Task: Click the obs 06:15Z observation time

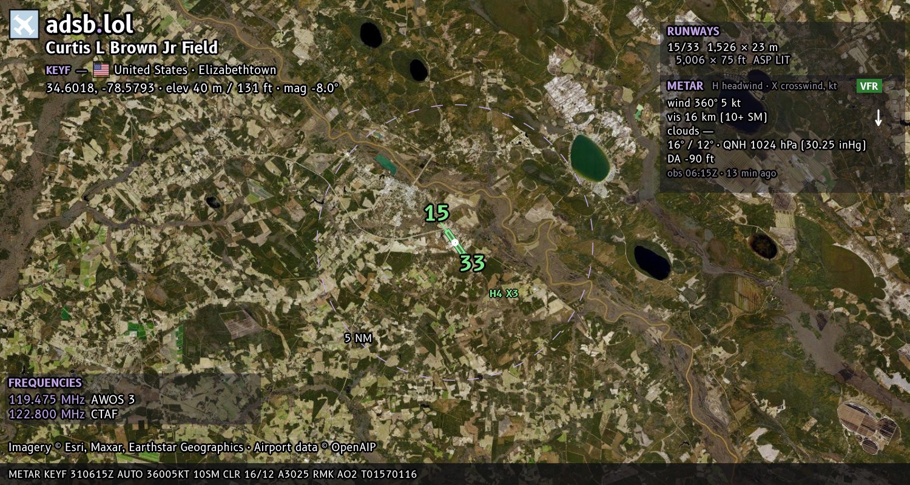Action: (x=721, y=173)
